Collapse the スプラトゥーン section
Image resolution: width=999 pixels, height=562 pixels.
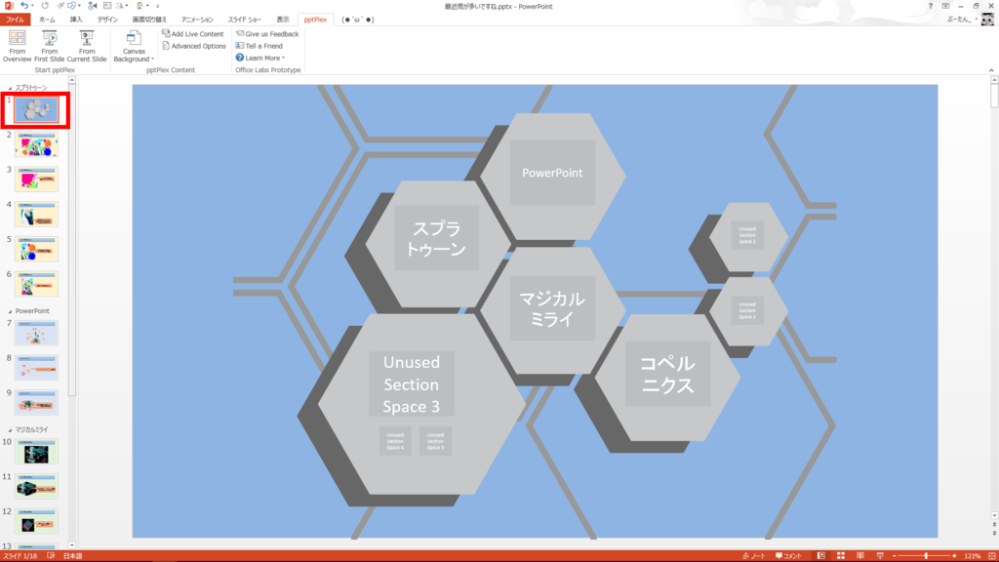coord(10,88)
